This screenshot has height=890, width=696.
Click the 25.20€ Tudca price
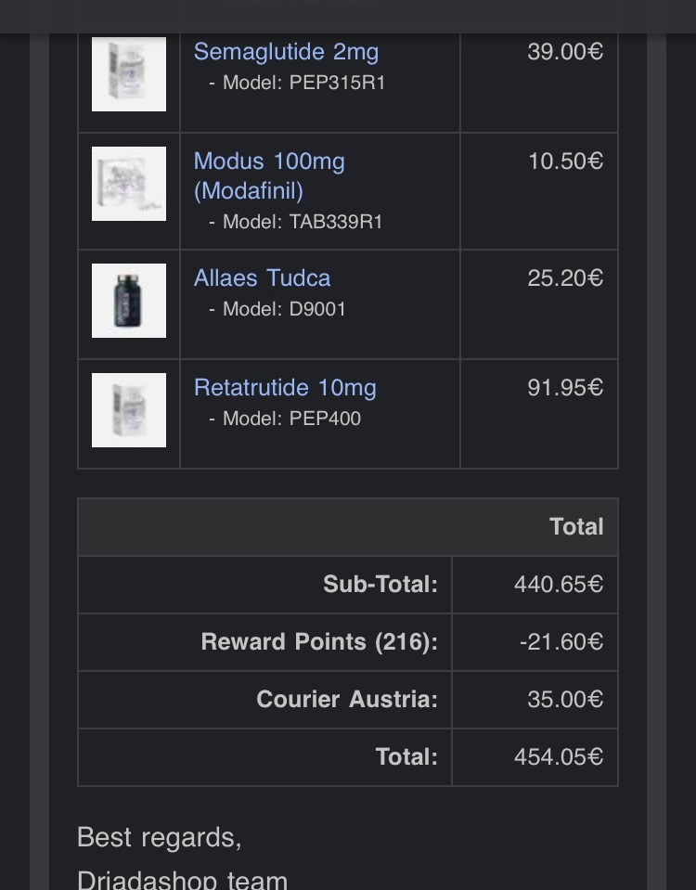564,278
